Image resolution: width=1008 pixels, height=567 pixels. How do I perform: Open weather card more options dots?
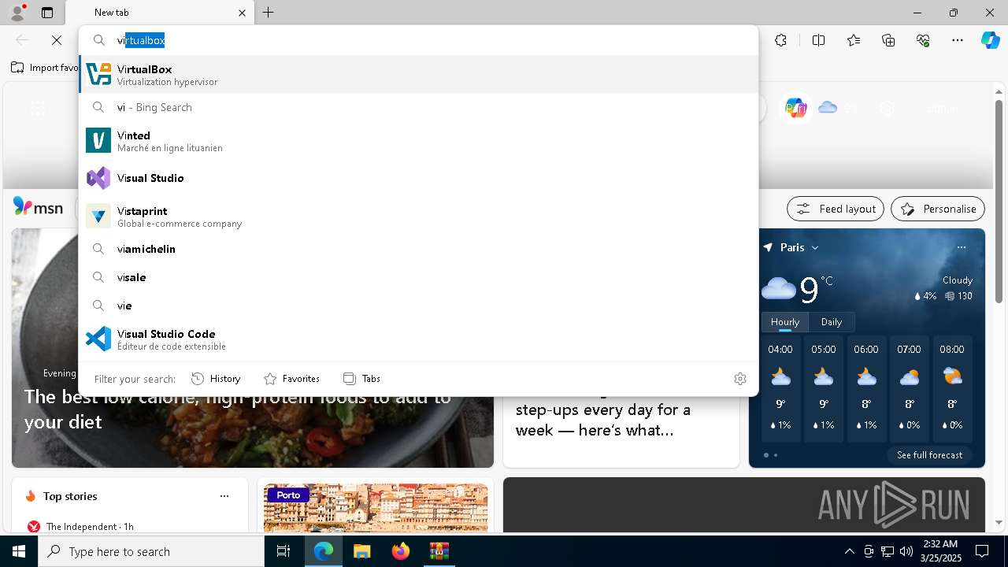(961, 247)
